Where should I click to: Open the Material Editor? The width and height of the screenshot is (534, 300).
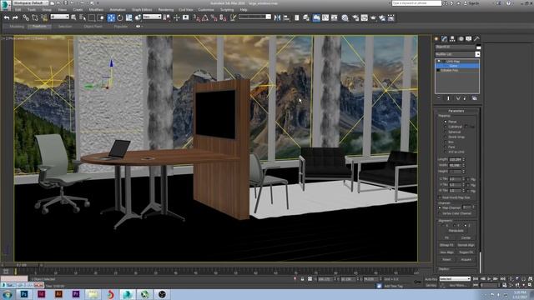pyautogui.click(x=345, y=17)
